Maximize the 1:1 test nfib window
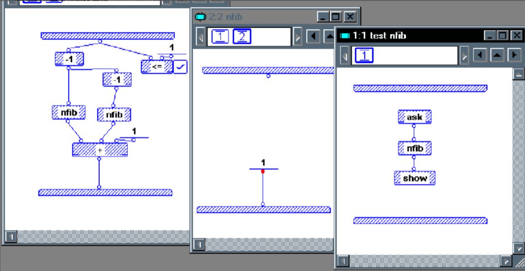 (502, 35)
